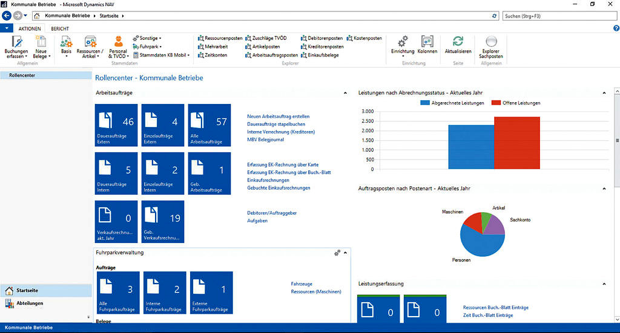620x333 pixels.
Task: Refresh the page with Aktualisieren
Action: (458, 42)
